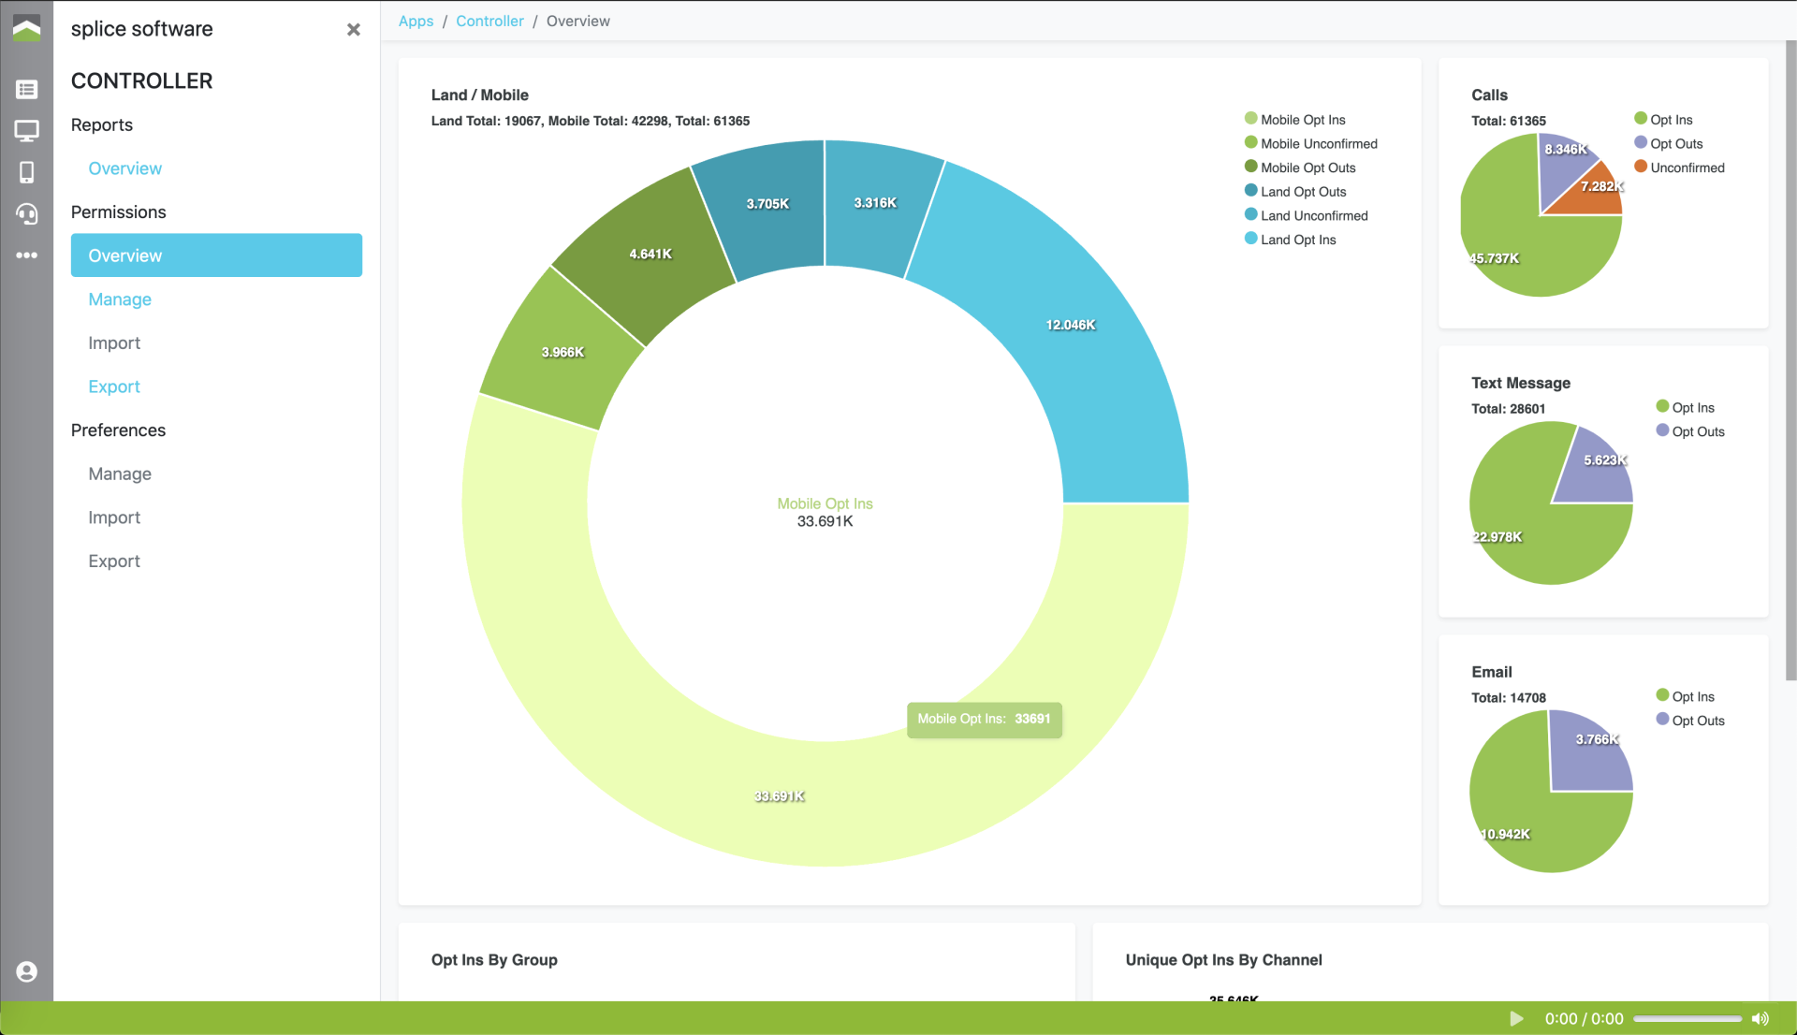The width and height of the screenshot is (1797, 1035).
Task: Open the headset support icon in sidebar
Action: [x=27, y=214]
